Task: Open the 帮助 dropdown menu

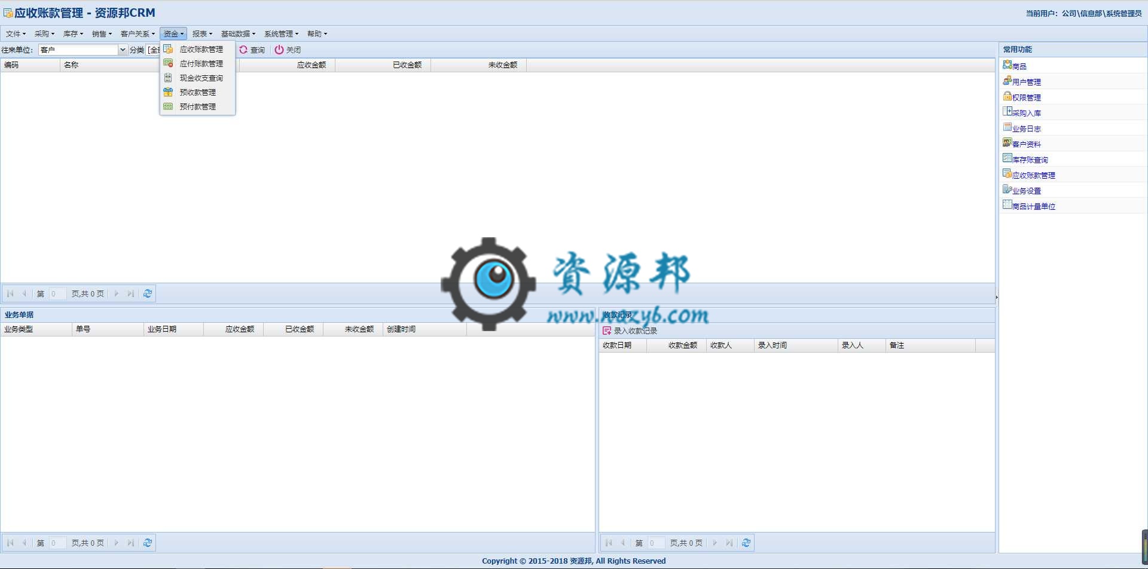Action: (317, 34)
